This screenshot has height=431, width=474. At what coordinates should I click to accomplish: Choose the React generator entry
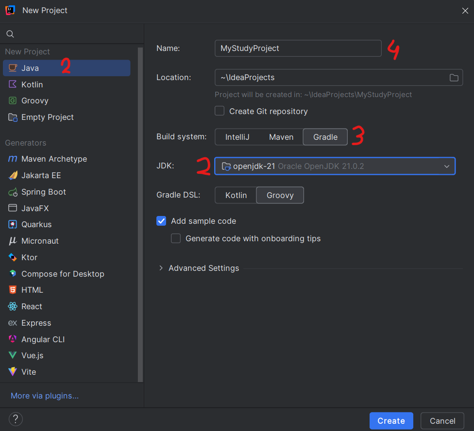point(66,306)
